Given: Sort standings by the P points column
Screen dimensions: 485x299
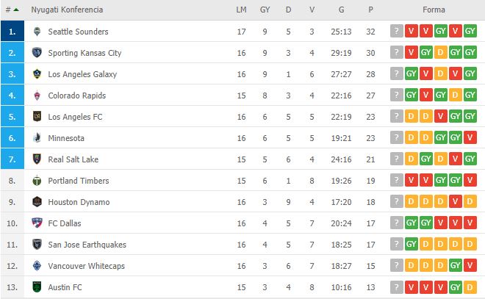Looking at the screenshot, I should click(x=370, y=10).
